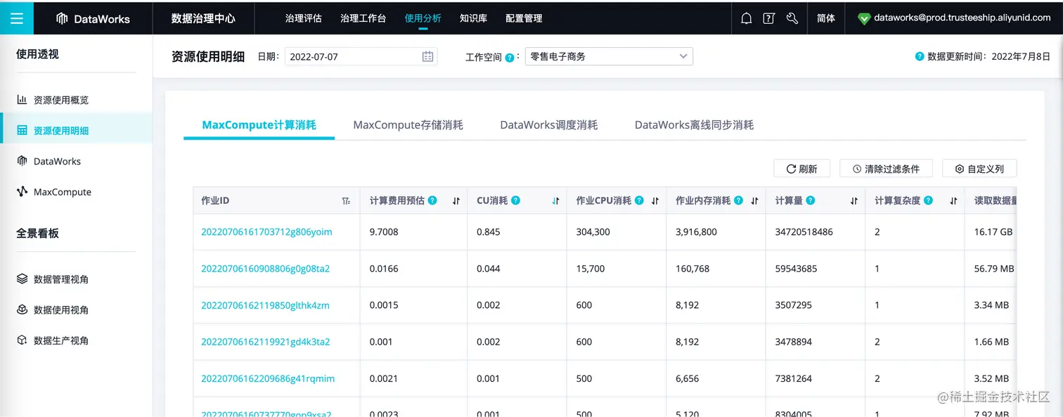Viewport: 1063px width, 417px height.
Task: Switch to DataWorks调度消耗 tab
Action: coord(549,125)
